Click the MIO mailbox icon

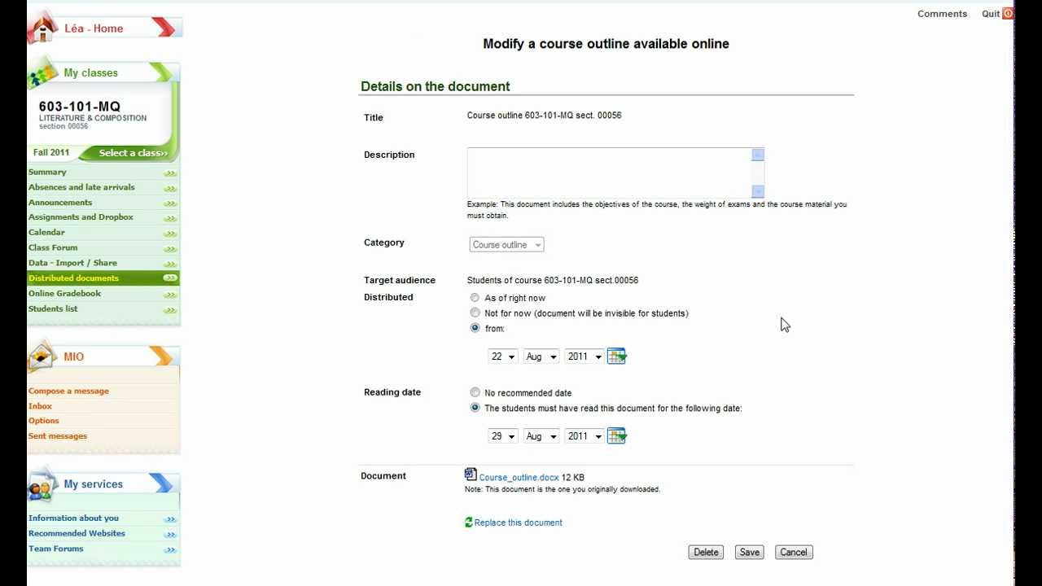[x=42, y=356]
